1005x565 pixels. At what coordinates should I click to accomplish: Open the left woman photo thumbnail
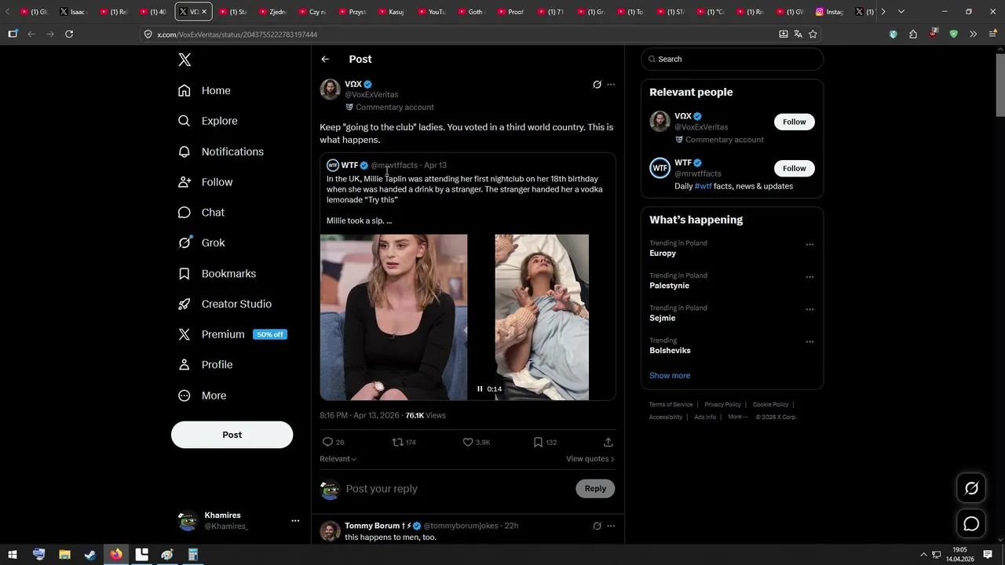point(393,317)
